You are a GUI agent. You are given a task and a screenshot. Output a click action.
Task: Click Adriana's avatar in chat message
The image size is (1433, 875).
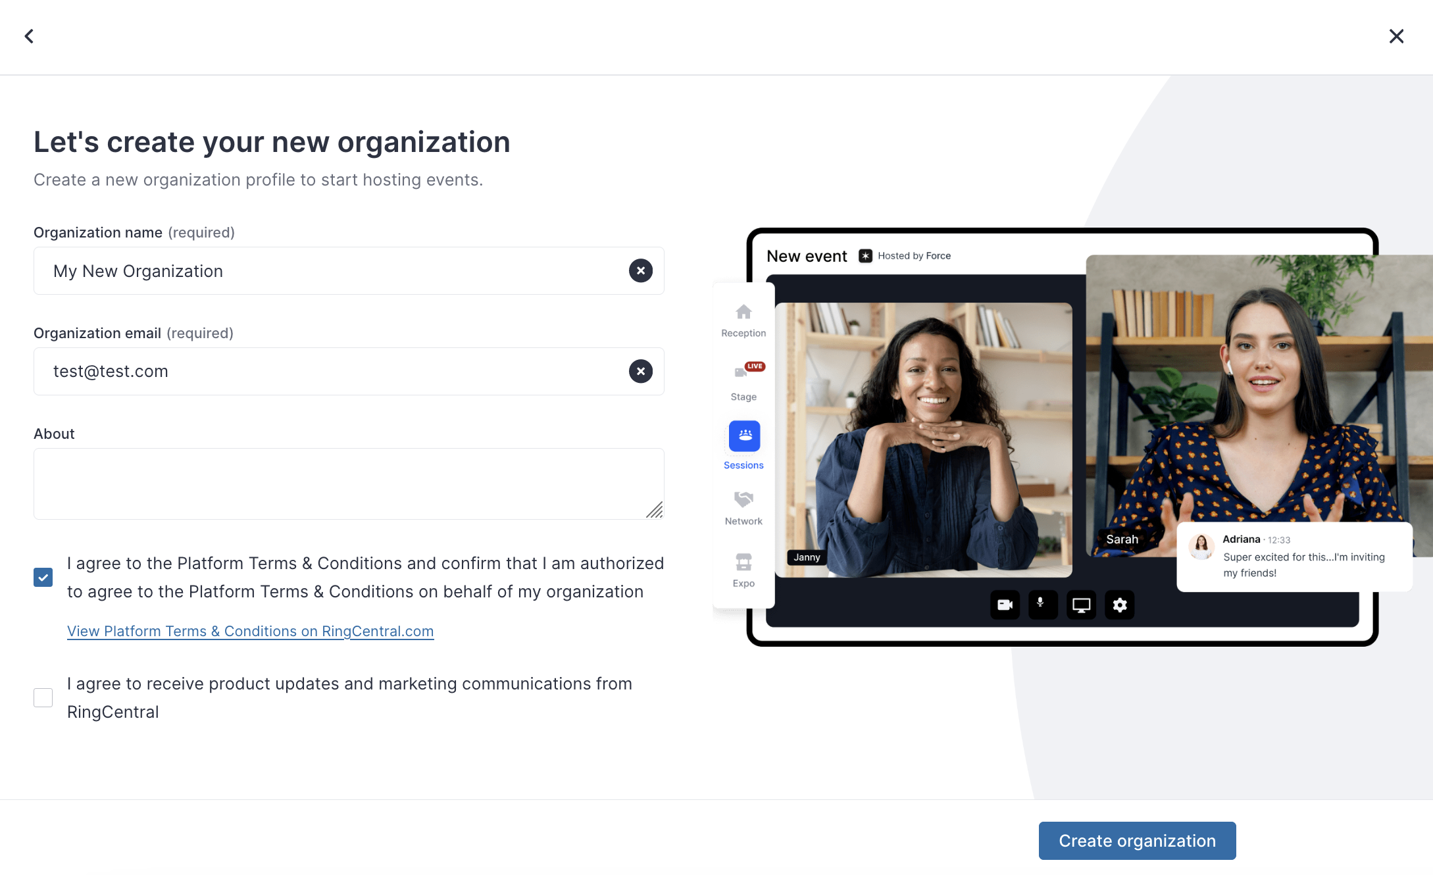[x=1201, y=547]
